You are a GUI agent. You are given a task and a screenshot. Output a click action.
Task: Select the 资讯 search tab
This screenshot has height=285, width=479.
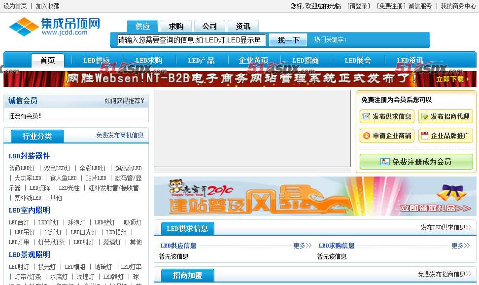[243, 26]
